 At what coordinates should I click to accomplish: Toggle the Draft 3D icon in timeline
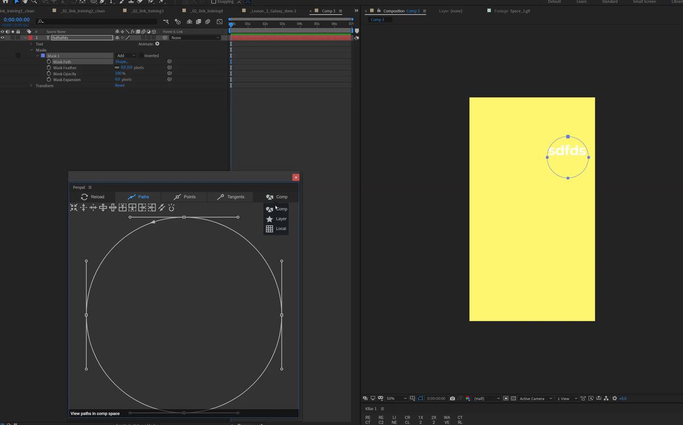point(178,22)
